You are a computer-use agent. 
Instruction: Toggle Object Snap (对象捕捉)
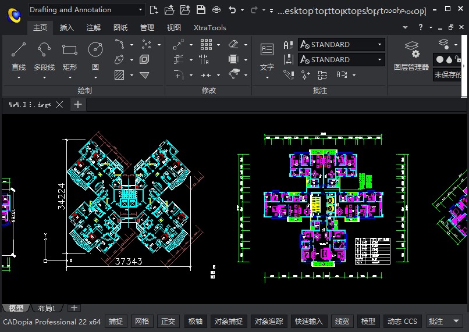pos(229,321)
